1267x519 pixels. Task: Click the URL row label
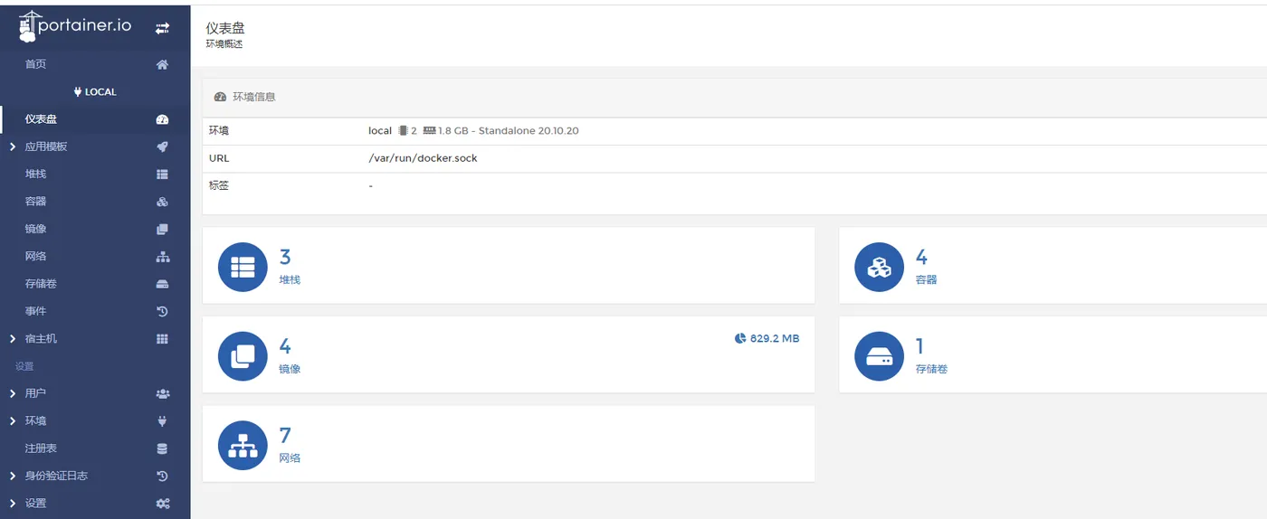click(219, 158)
